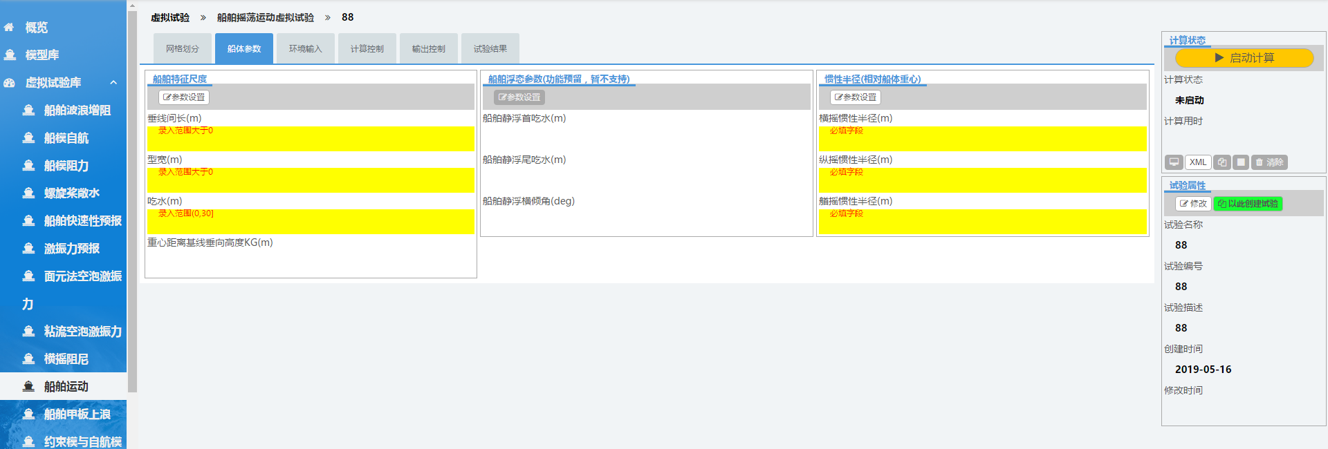The width and height of the screenshot is (1328, 449).
Task: Collapse the 虚拟试验库 sidebar section
Action: (113, 83)
